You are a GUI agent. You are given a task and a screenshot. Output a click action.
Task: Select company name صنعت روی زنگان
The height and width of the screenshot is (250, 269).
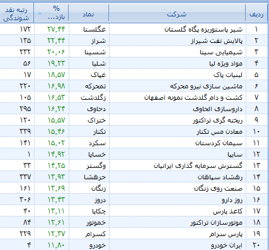pyautogui.click(x=218, y=188)
